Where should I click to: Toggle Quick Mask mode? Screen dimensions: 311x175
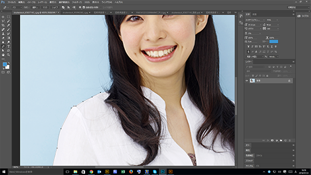point(3,72)
